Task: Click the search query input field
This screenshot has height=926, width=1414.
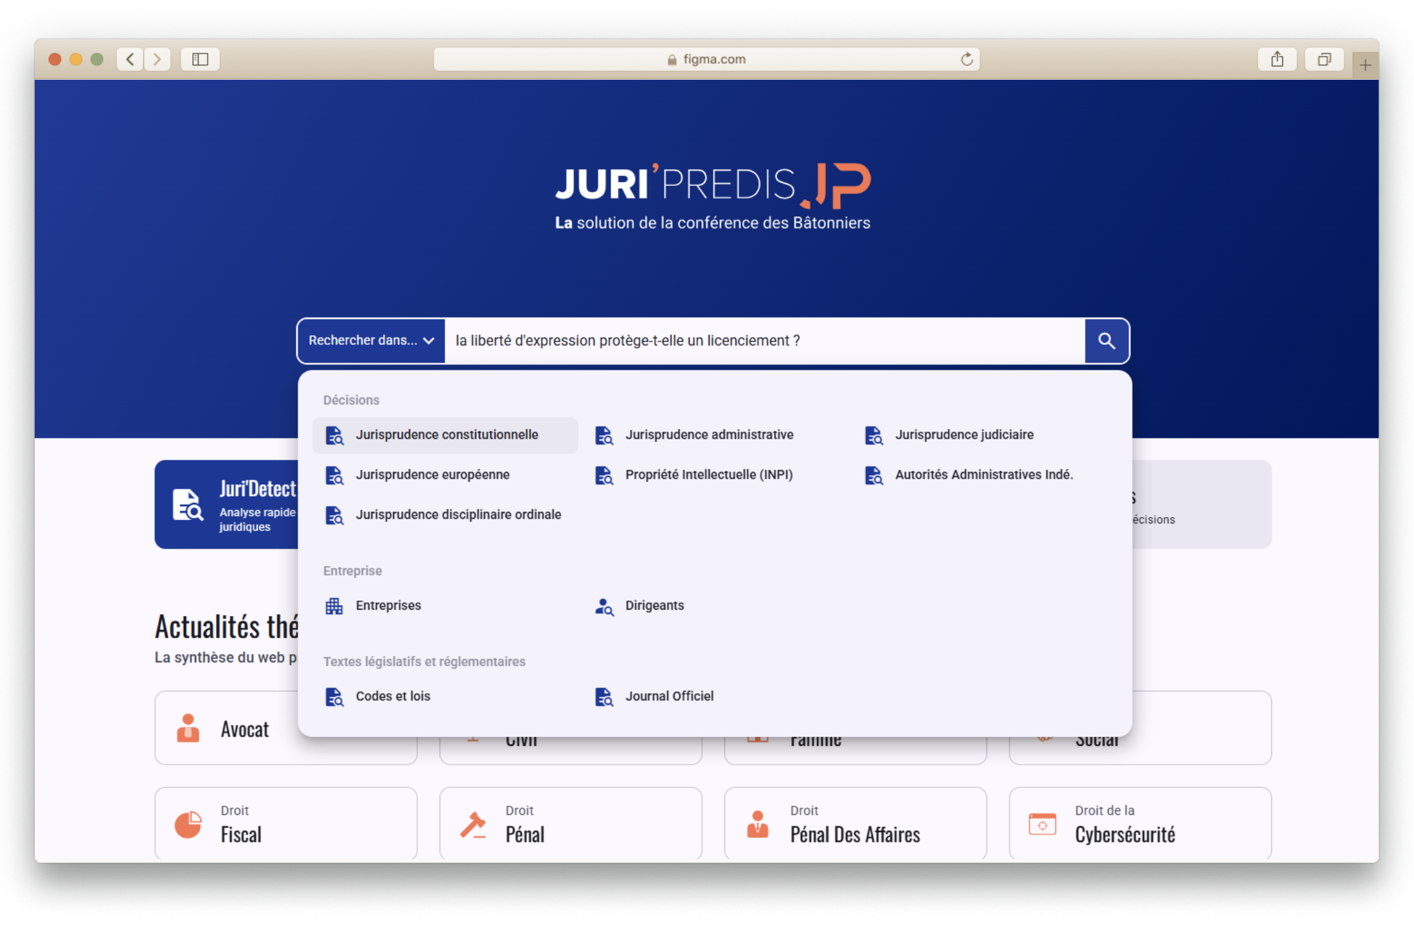Action: point(764,341)
